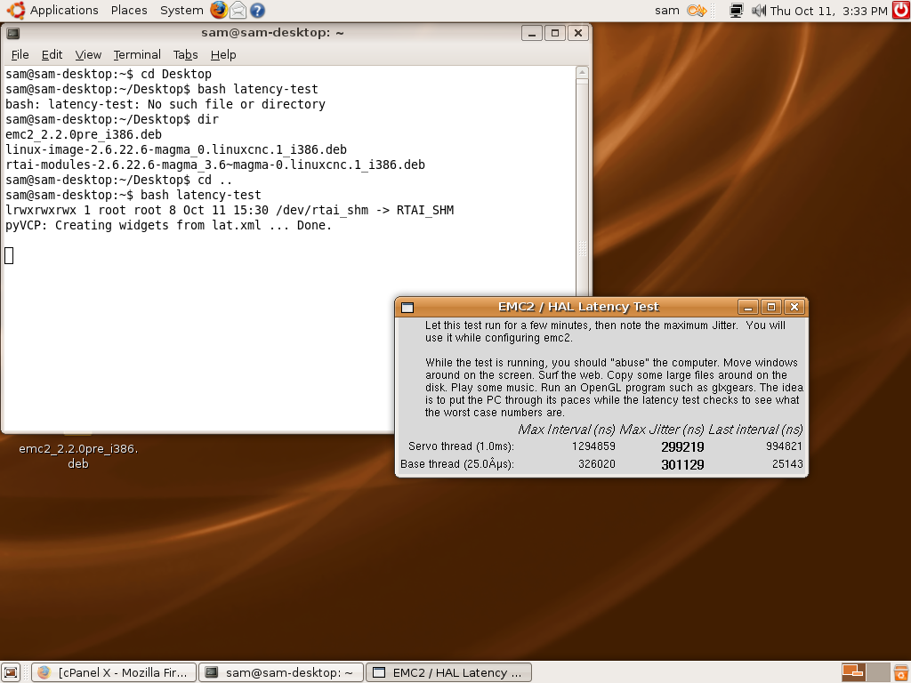
Task: Open the Terminal menu in terminal
Action: (x=136, y=54)
